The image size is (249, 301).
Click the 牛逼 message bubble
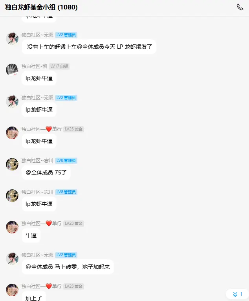[x=31, y=235]
